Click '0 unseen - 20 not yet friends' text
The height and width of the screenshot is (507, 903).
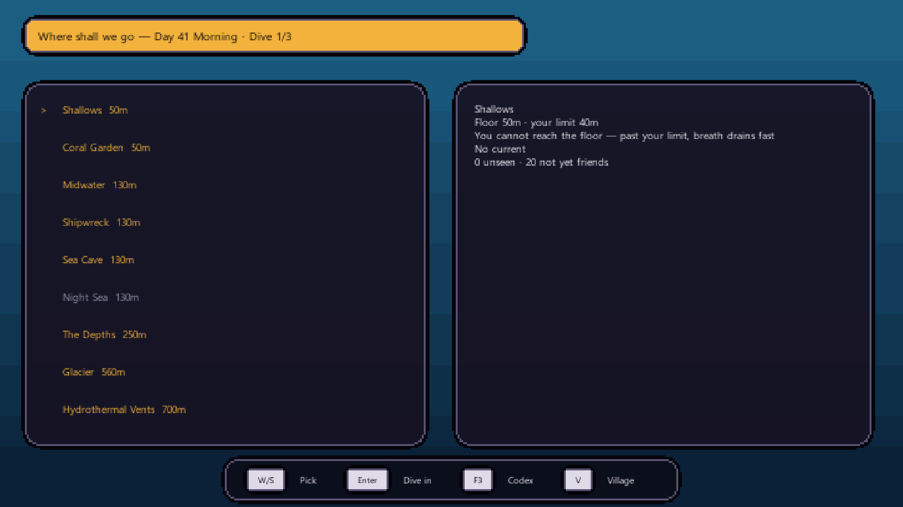tap(541, 162)
